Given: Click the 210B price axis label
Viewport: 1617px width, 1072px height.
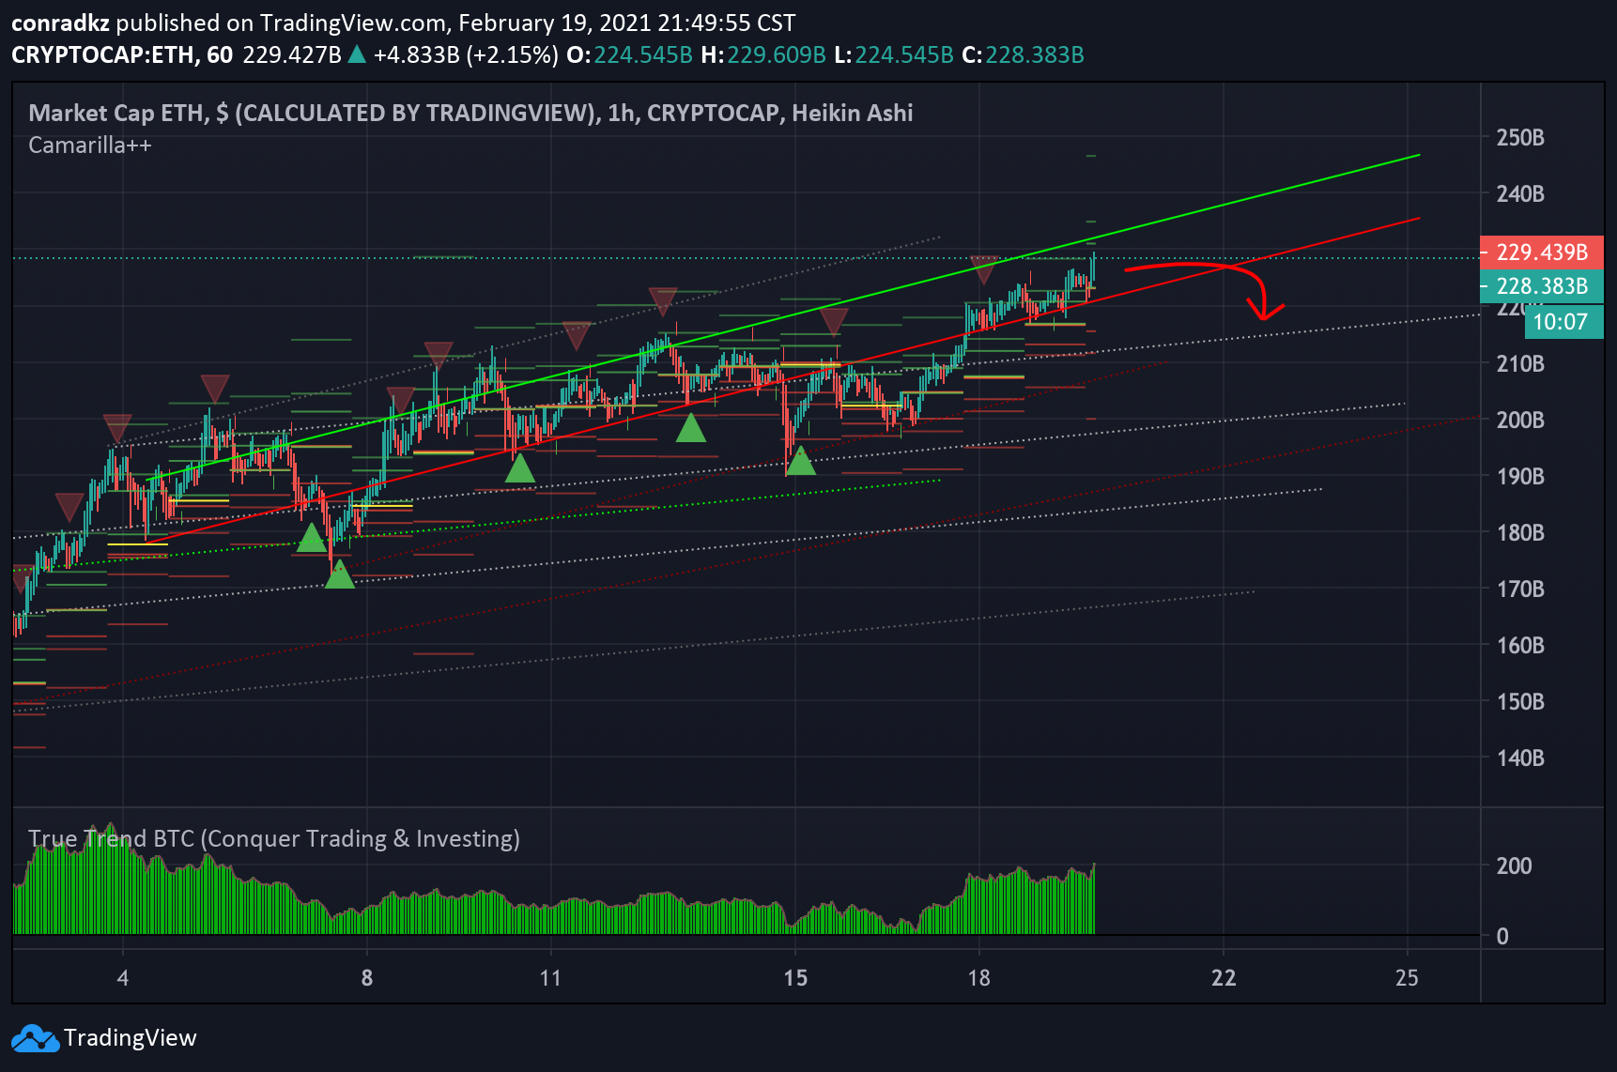Looking at the screenshot, I should [1520, 363].
